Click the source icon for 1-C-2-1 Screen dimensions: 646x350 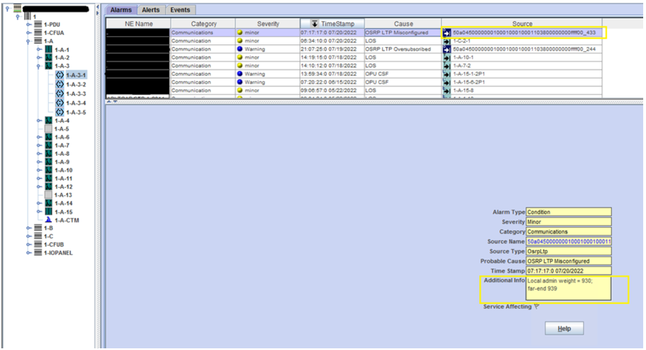447,41
